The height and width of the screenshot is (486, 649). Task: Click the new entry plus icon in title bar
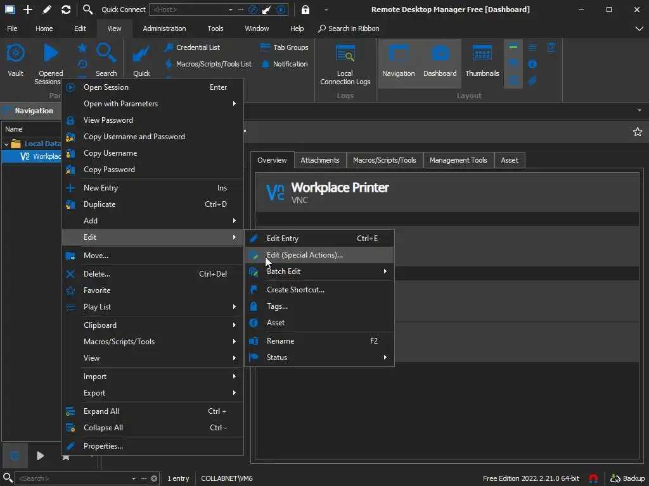[x=28, y=9]
